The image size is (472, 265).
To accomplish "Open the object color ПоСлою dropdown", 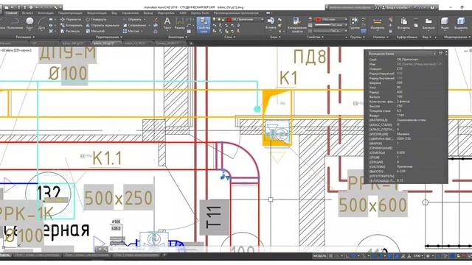I will [x=331, y=19].
